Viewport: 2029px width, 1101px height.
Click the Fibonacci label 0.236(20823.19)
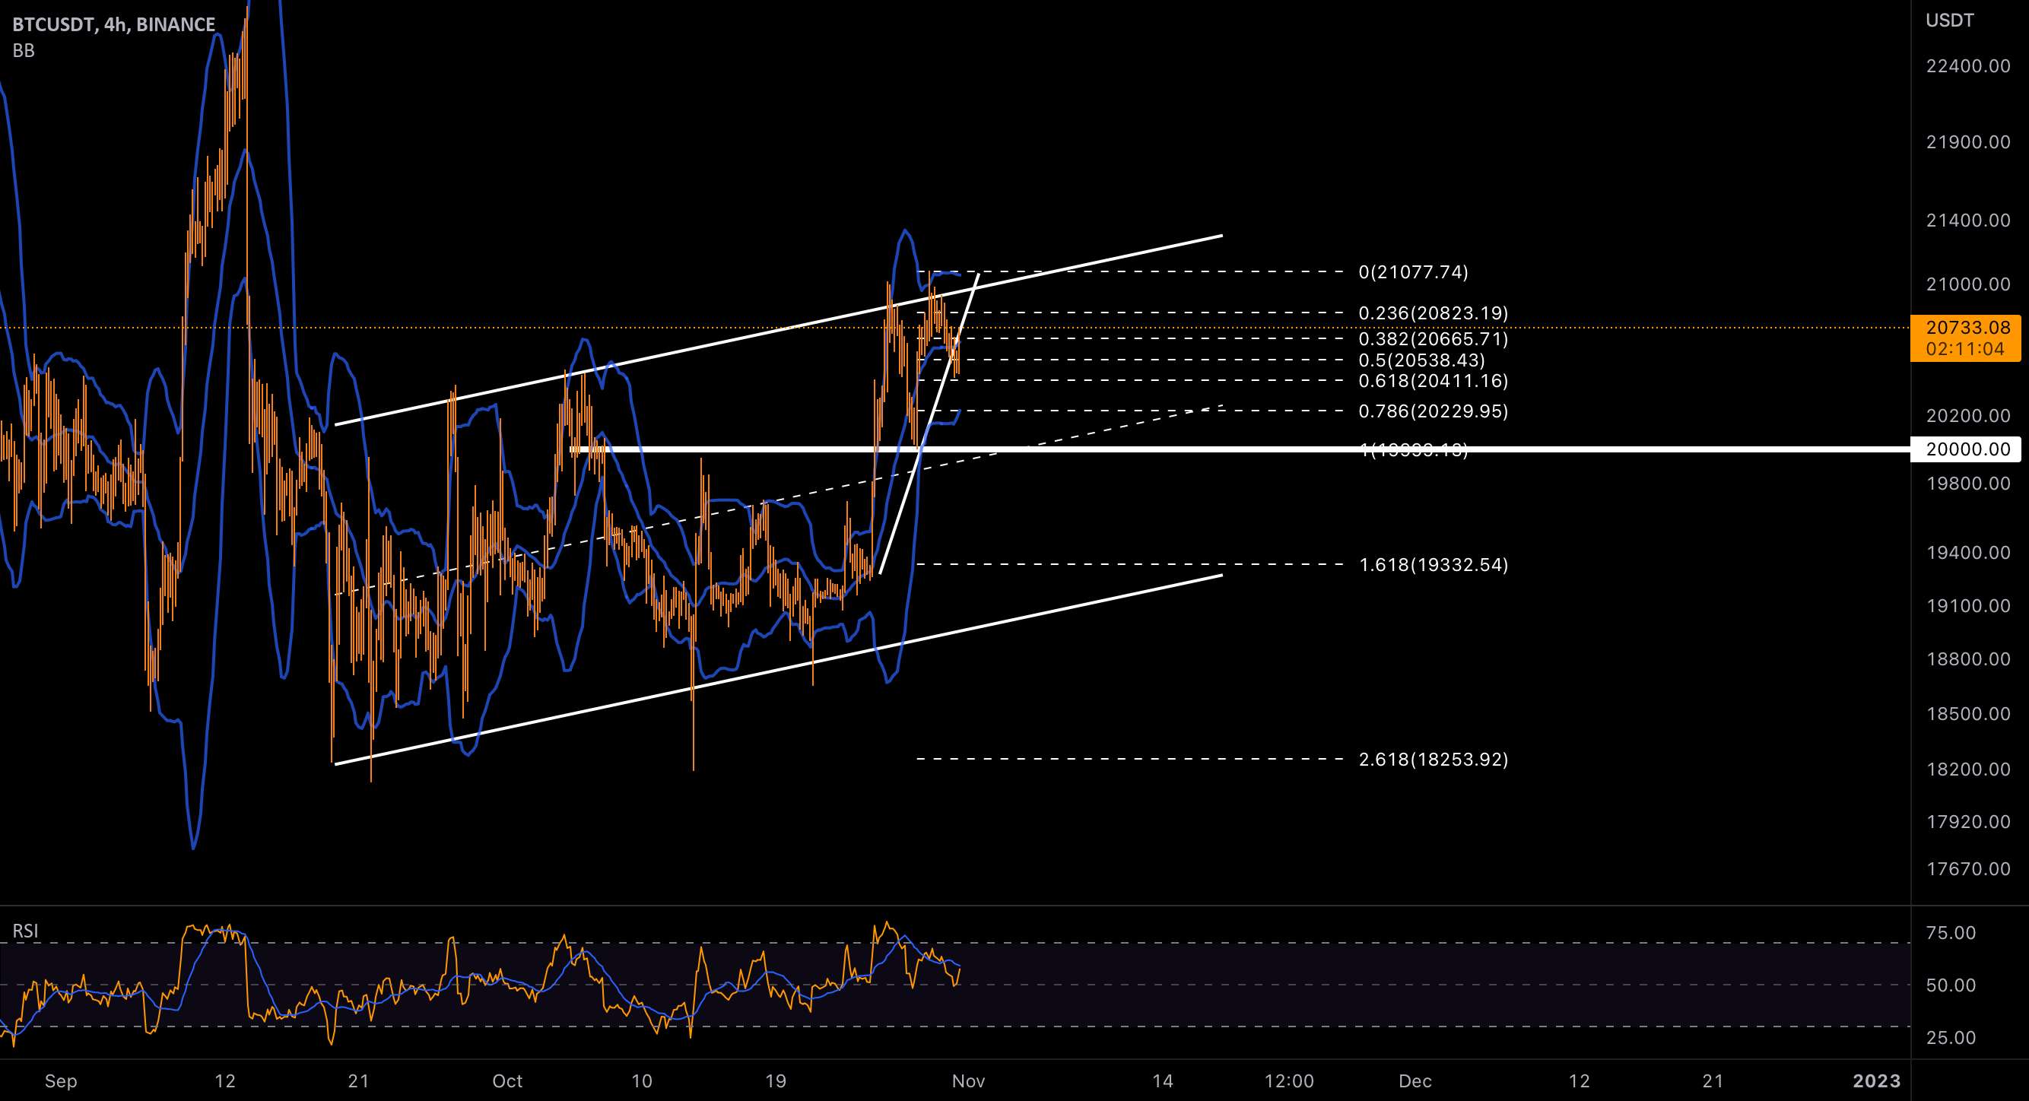pos(1434,313)
